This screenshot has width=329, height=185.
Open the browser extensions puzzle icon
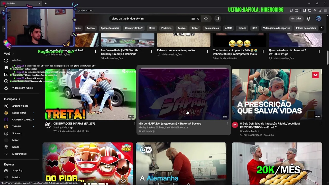click(291, 10)
